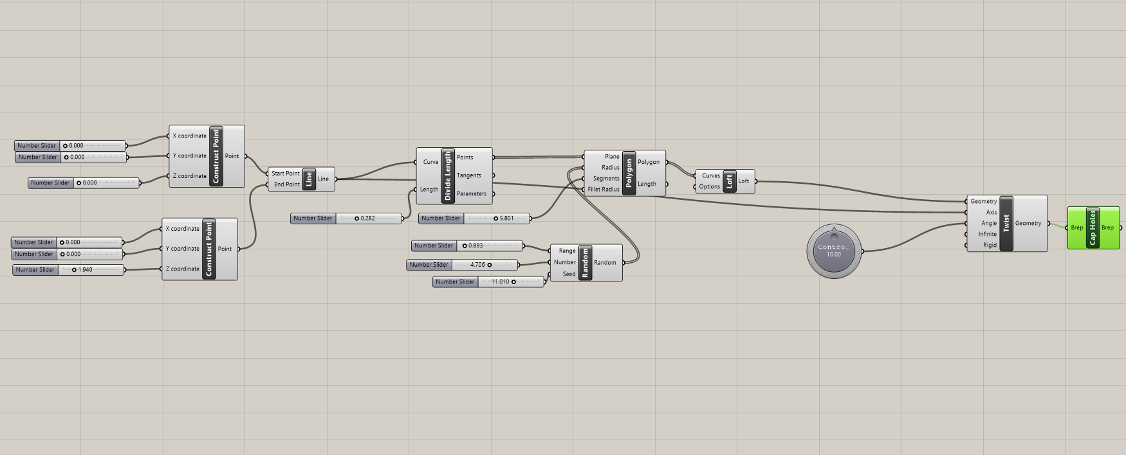Click the Length output of Polygon component
Viewport: 1126px width, 455px height.
pyautogui.click(x=647, y=184)
